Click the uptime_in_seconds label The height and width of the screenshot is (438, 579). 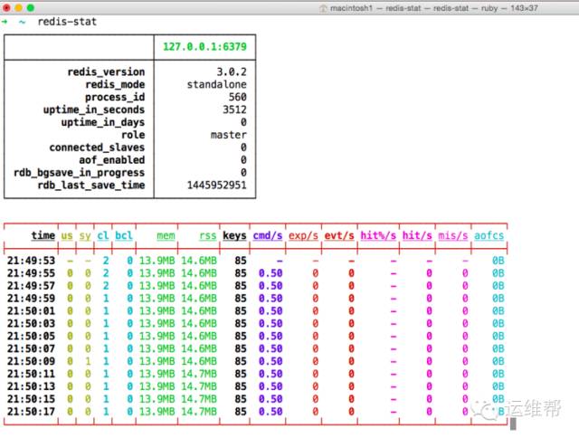point(94,109)
